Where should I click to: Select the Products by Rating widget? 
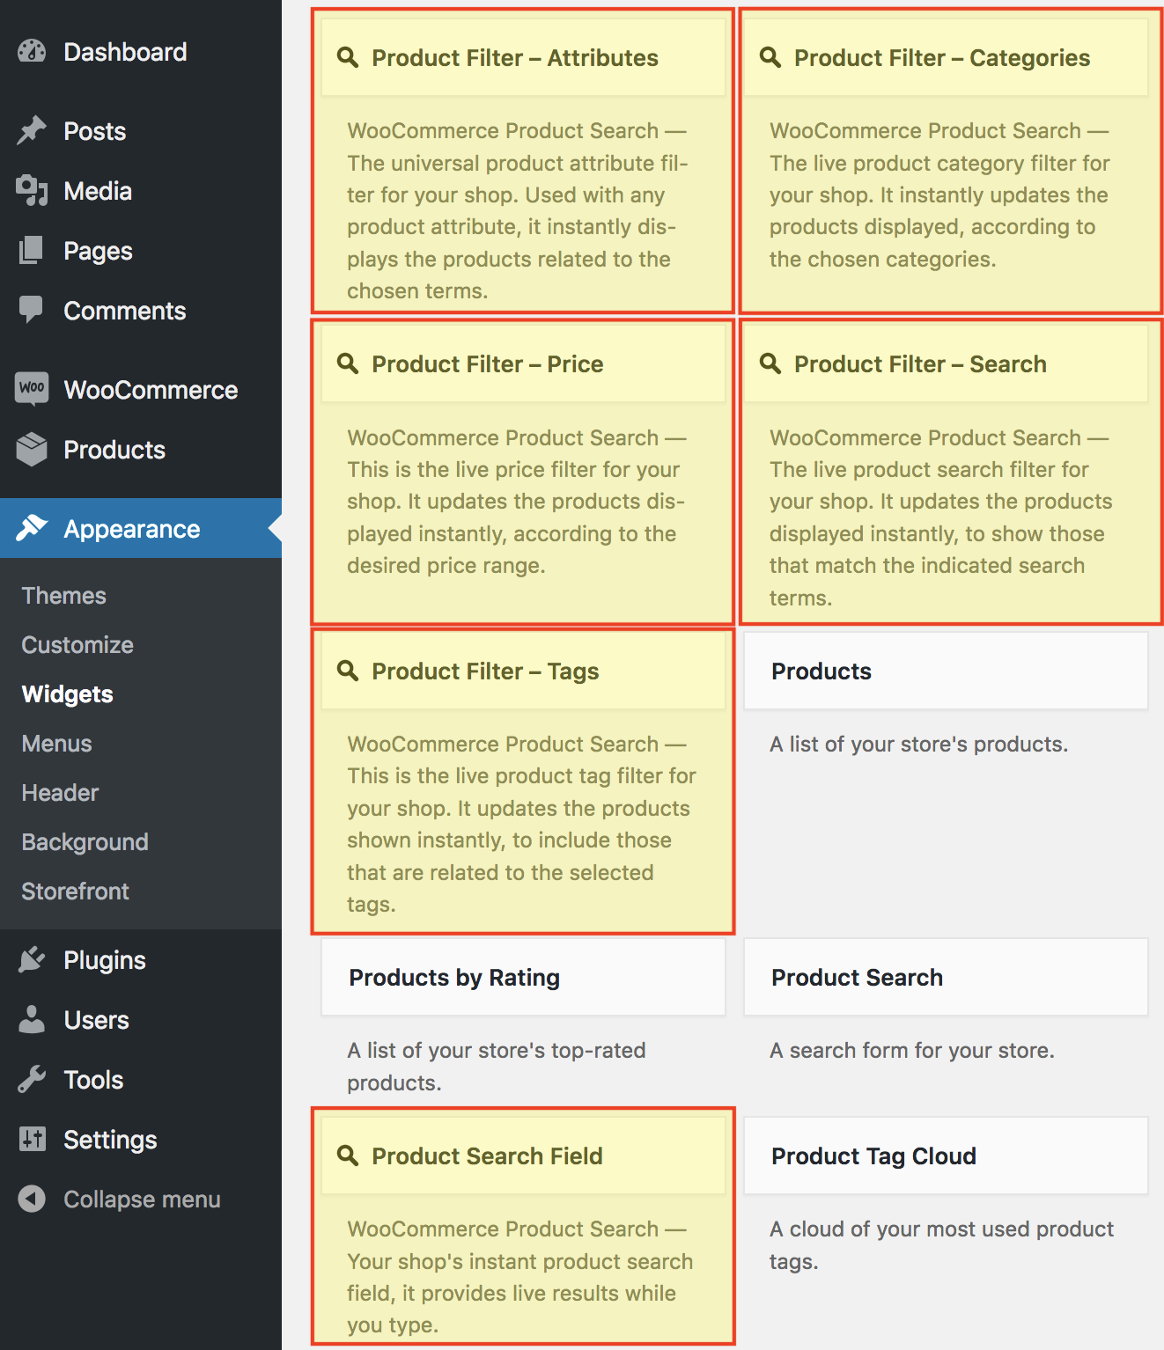pyautogui.click(x=523, y=978)
